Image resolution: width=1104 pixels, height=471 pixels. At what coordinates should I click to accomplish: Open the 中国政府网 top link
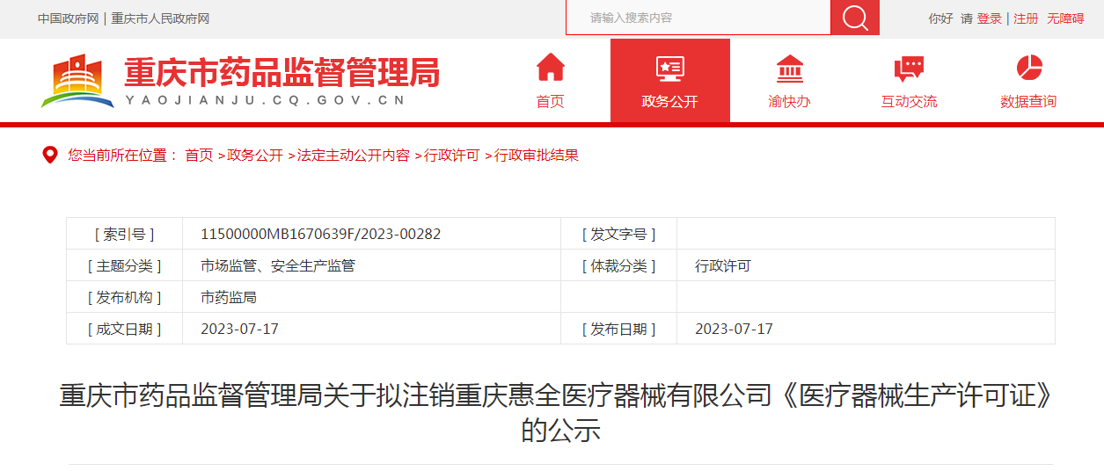(69, 18)
